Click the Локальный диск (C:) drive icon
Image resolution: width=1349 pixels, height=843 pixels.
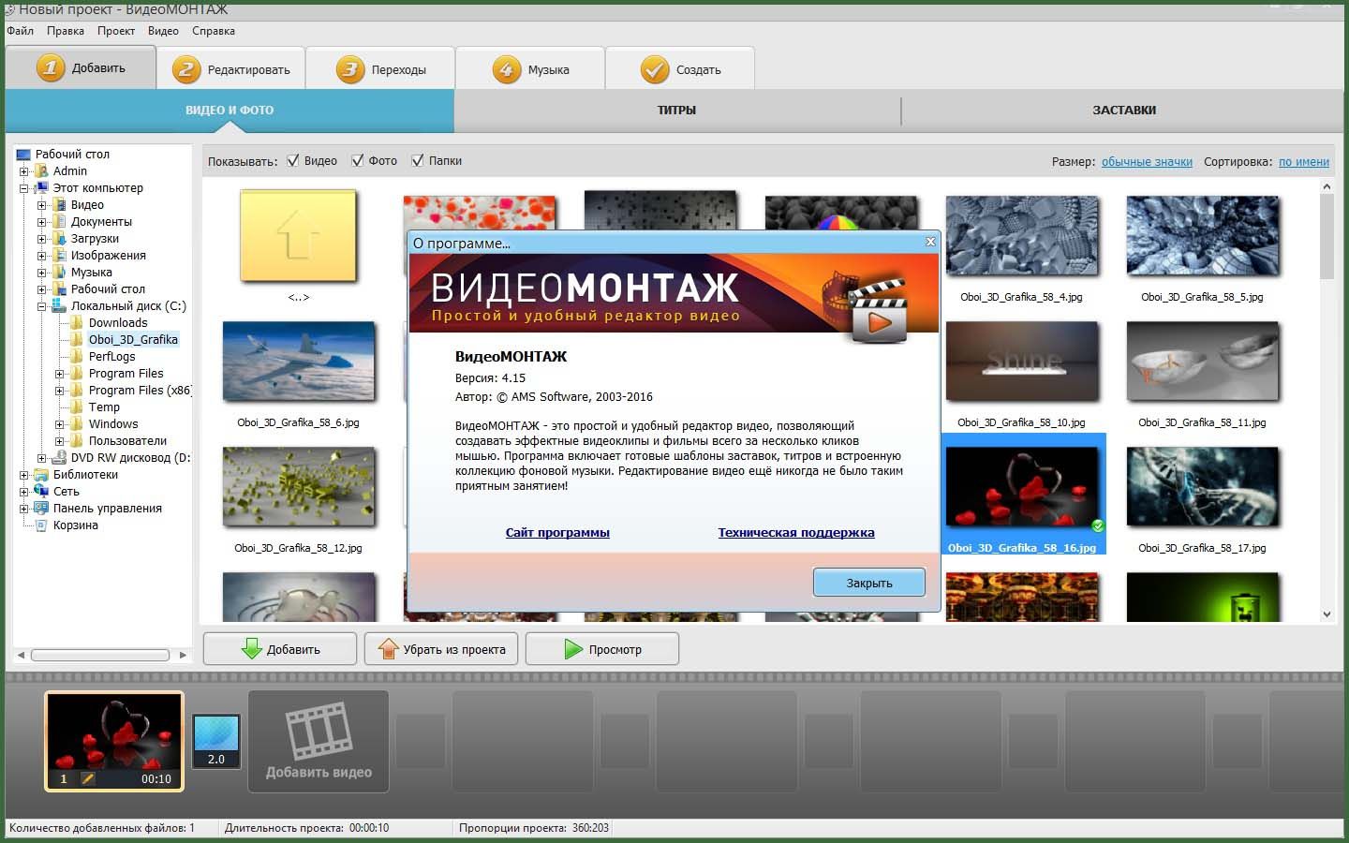pyautogui.click(x=59, y=306)
